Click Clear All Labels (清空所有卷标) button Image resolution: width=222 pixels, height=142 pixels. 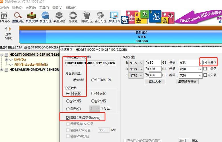tap(187, 82)
